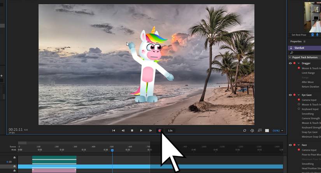Click the Set Rest Pose button
The image size is (321, 173).
coord(299,35)
